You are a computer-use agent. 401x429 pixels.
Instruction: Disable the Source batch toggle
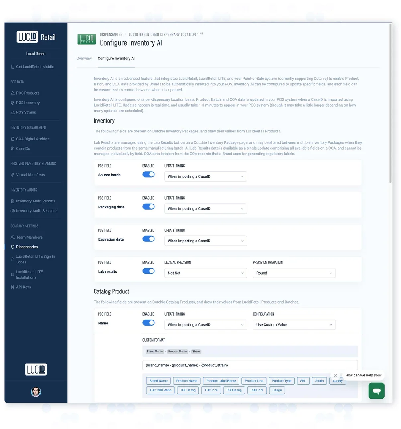point(148,174)
